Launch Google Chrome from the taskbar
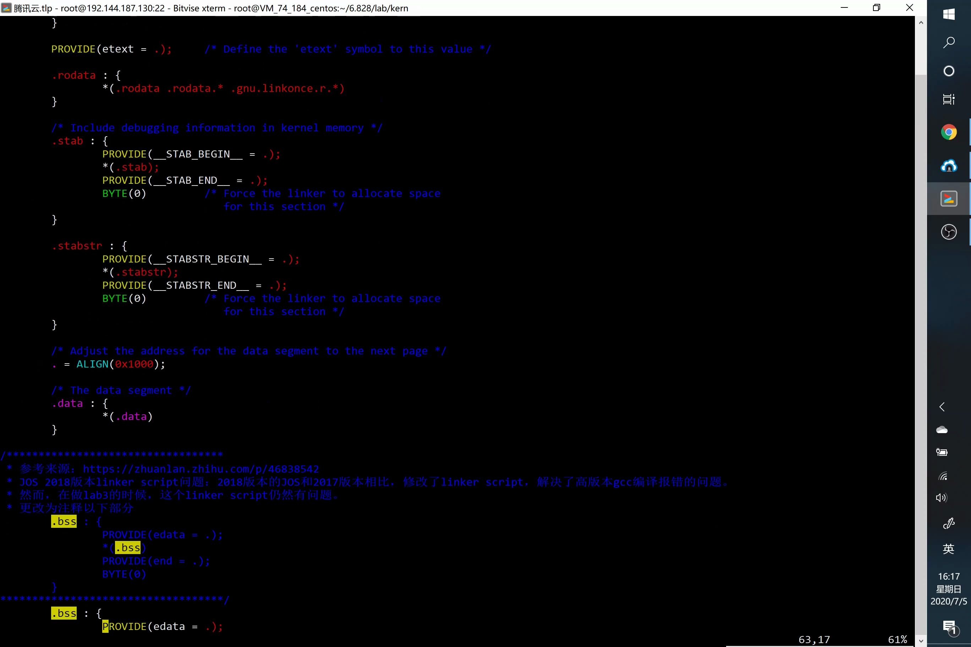Viewport: 971px width, 647px height. coord(948,132)
